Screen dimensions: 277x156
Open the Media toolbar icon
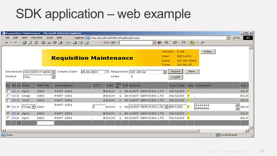coord(55,43)
